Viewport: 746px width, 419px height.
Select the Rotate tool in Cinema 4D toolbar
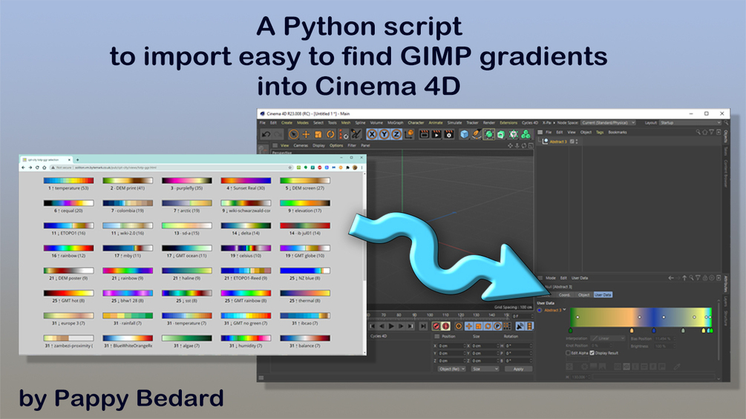tap(330, 134)
